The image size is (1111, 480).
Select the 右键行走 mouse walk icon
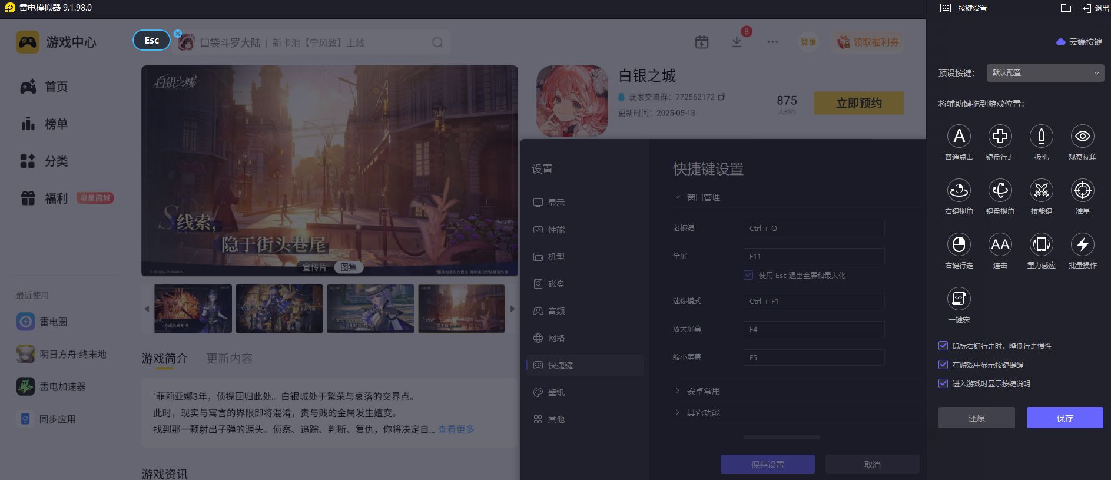point(959,244)
